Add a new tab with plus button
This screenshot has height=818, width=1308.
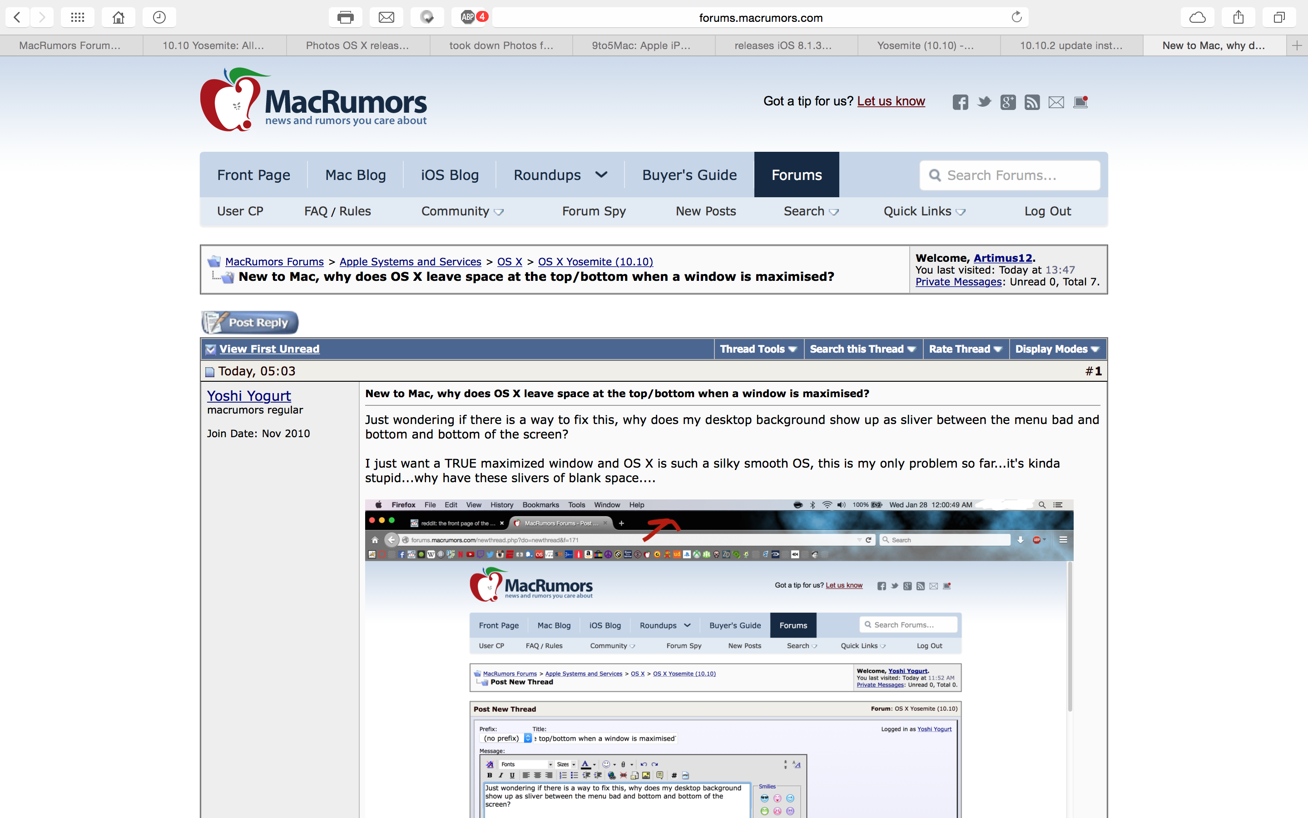[x=1297, y=45]
